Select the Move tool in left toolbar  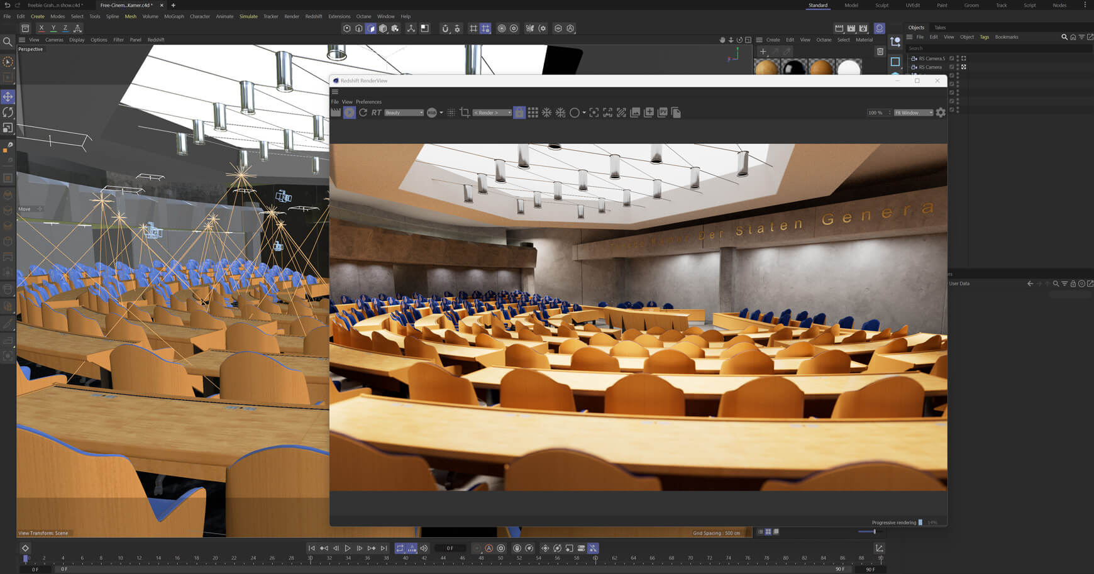click(8, 96)
